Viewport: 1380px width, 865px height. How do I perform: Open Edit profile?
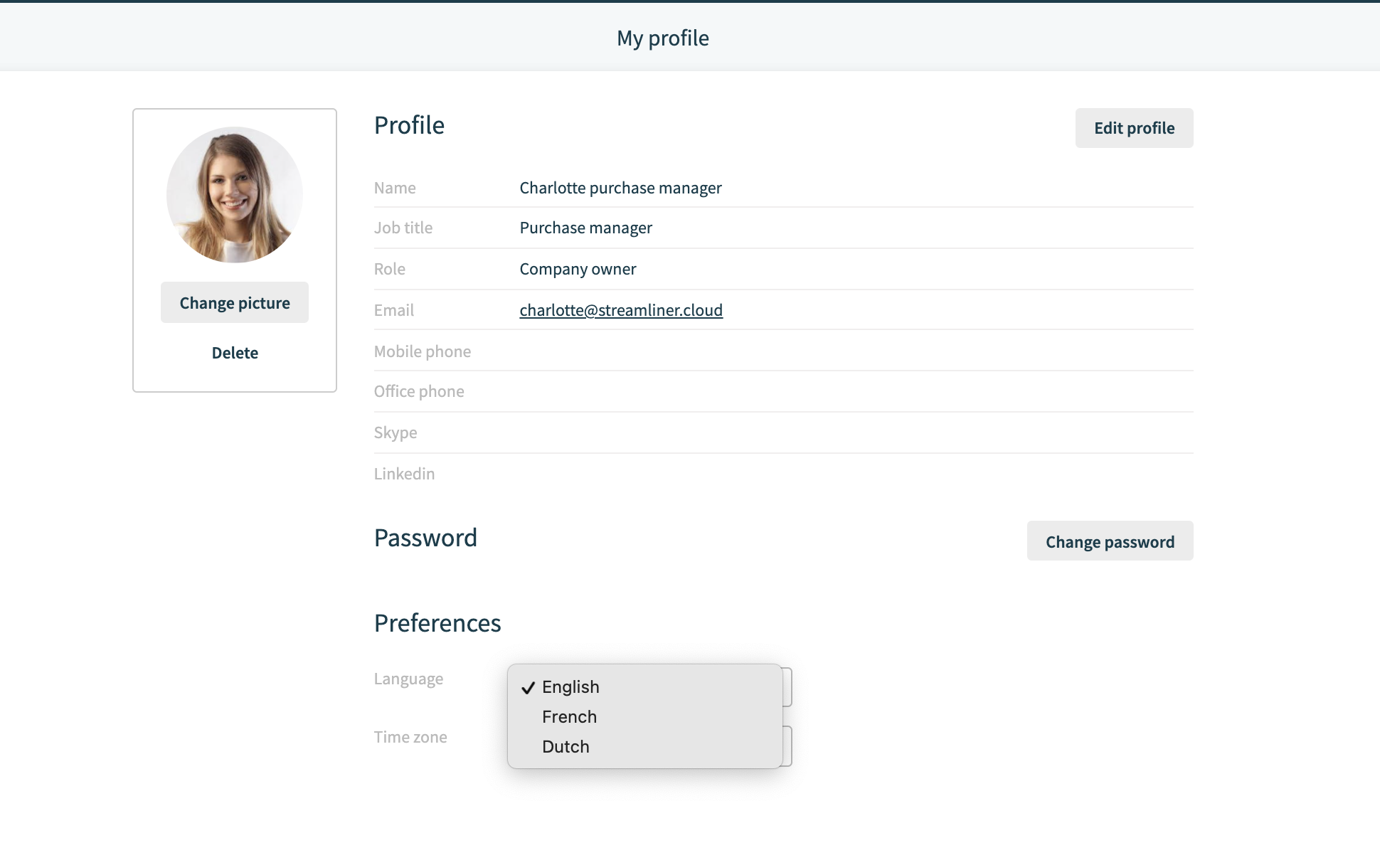(1134, 128)
